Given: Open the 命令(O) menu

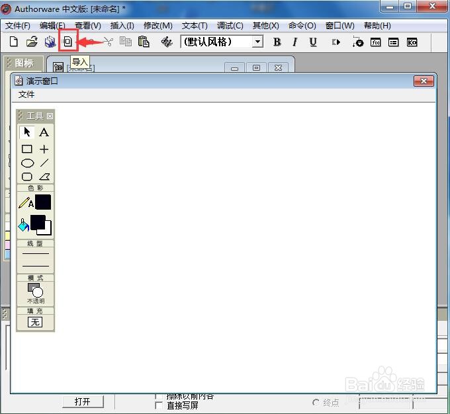Looking at the screenshot, I should pyautogui.click(x=302, y=26).
